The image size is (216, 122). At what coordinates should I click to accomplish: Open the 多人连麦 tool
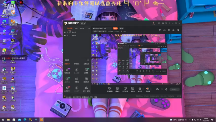tap(77, 71)
